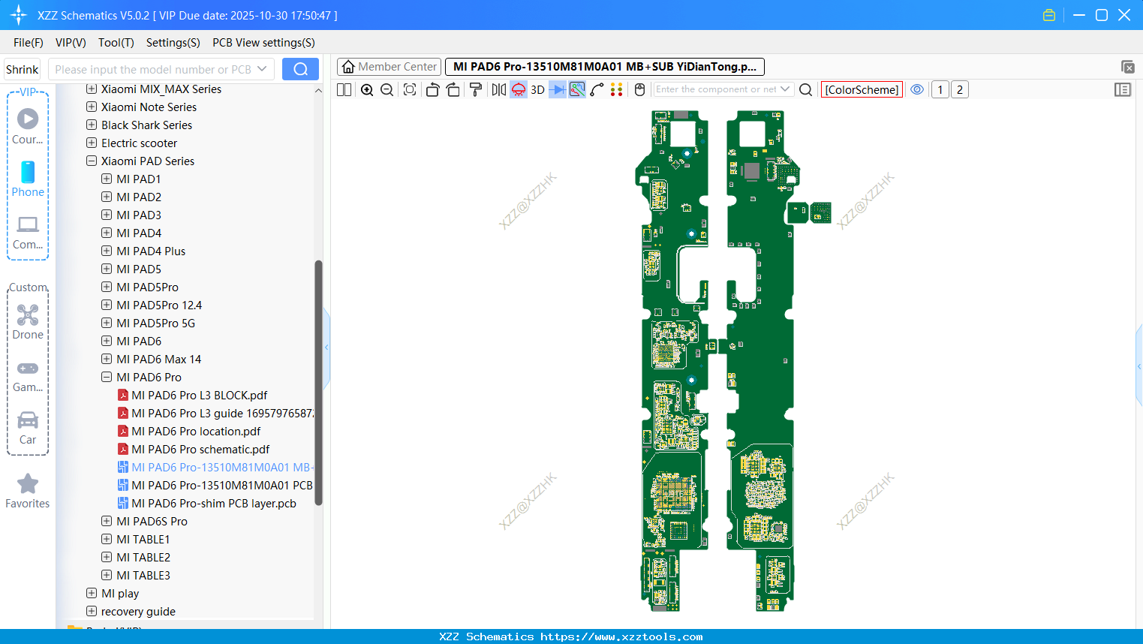Open MI PAD6 Pro location.pdf
1143x644 pixels.
point(196,432)
